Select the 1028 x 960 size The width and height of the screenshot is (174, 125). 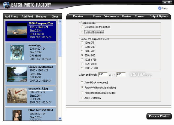(x=89, y=64)
